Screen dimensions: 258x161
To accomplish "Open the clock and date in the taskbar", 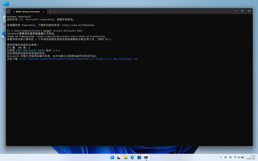I will (251, 157).
